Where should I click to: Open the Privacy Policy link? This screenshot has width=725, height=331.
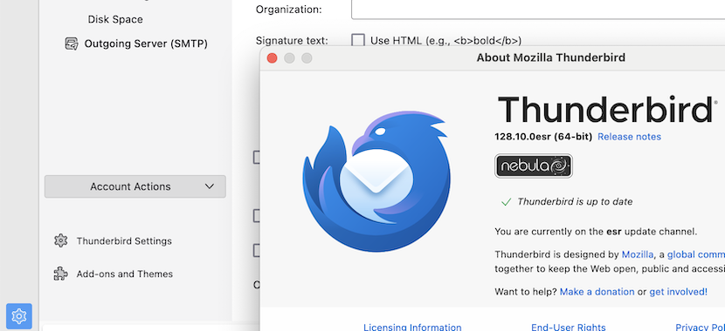pos(700,327)
